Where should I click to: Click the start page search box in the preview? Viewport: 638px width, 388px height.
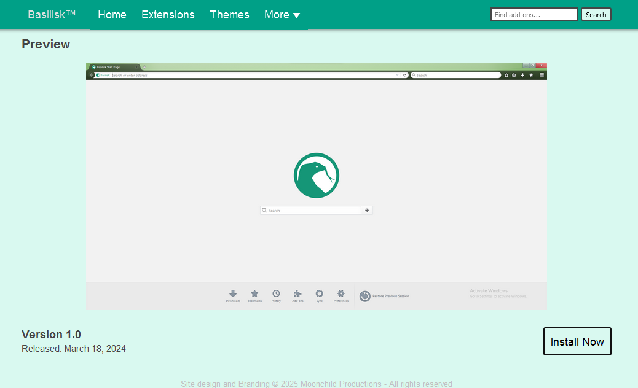(310, 210)
